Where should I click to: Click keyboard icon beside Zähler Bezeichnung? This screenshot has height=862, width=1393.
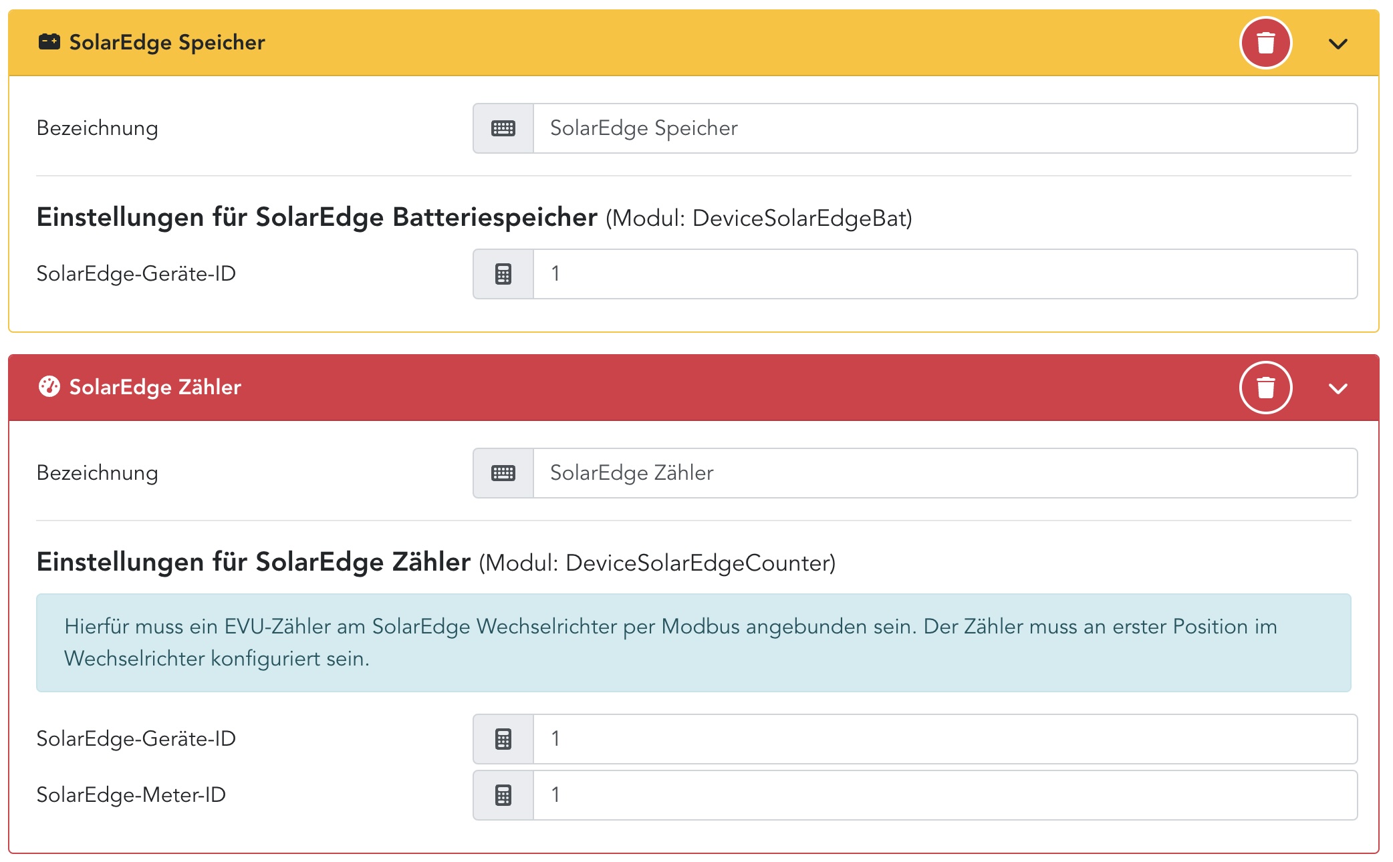(503, 473)
